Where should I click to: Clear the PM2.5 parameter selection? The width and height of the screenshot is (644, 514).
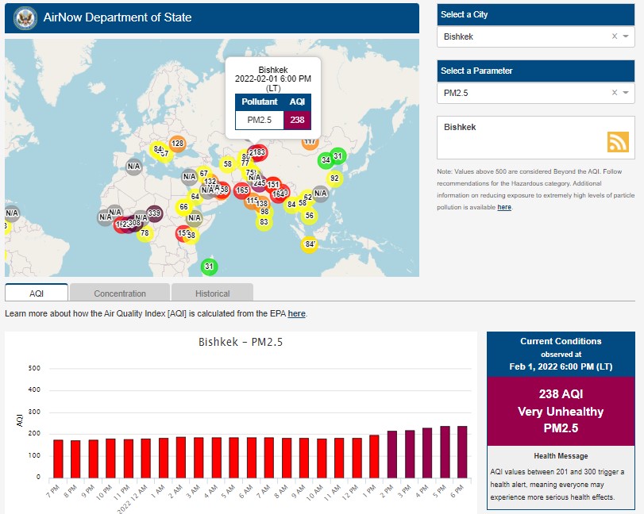point(614,93)
